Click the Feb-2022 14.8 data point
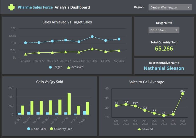This screenshot has width=196, height=138. (x=126, y=104)
